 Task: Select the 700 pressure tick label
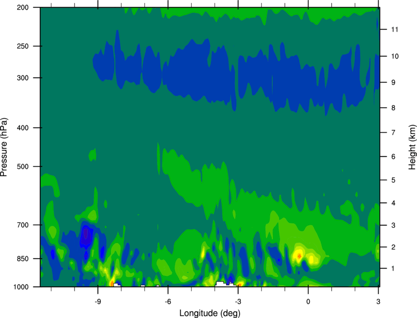click(x=23, y=225)
